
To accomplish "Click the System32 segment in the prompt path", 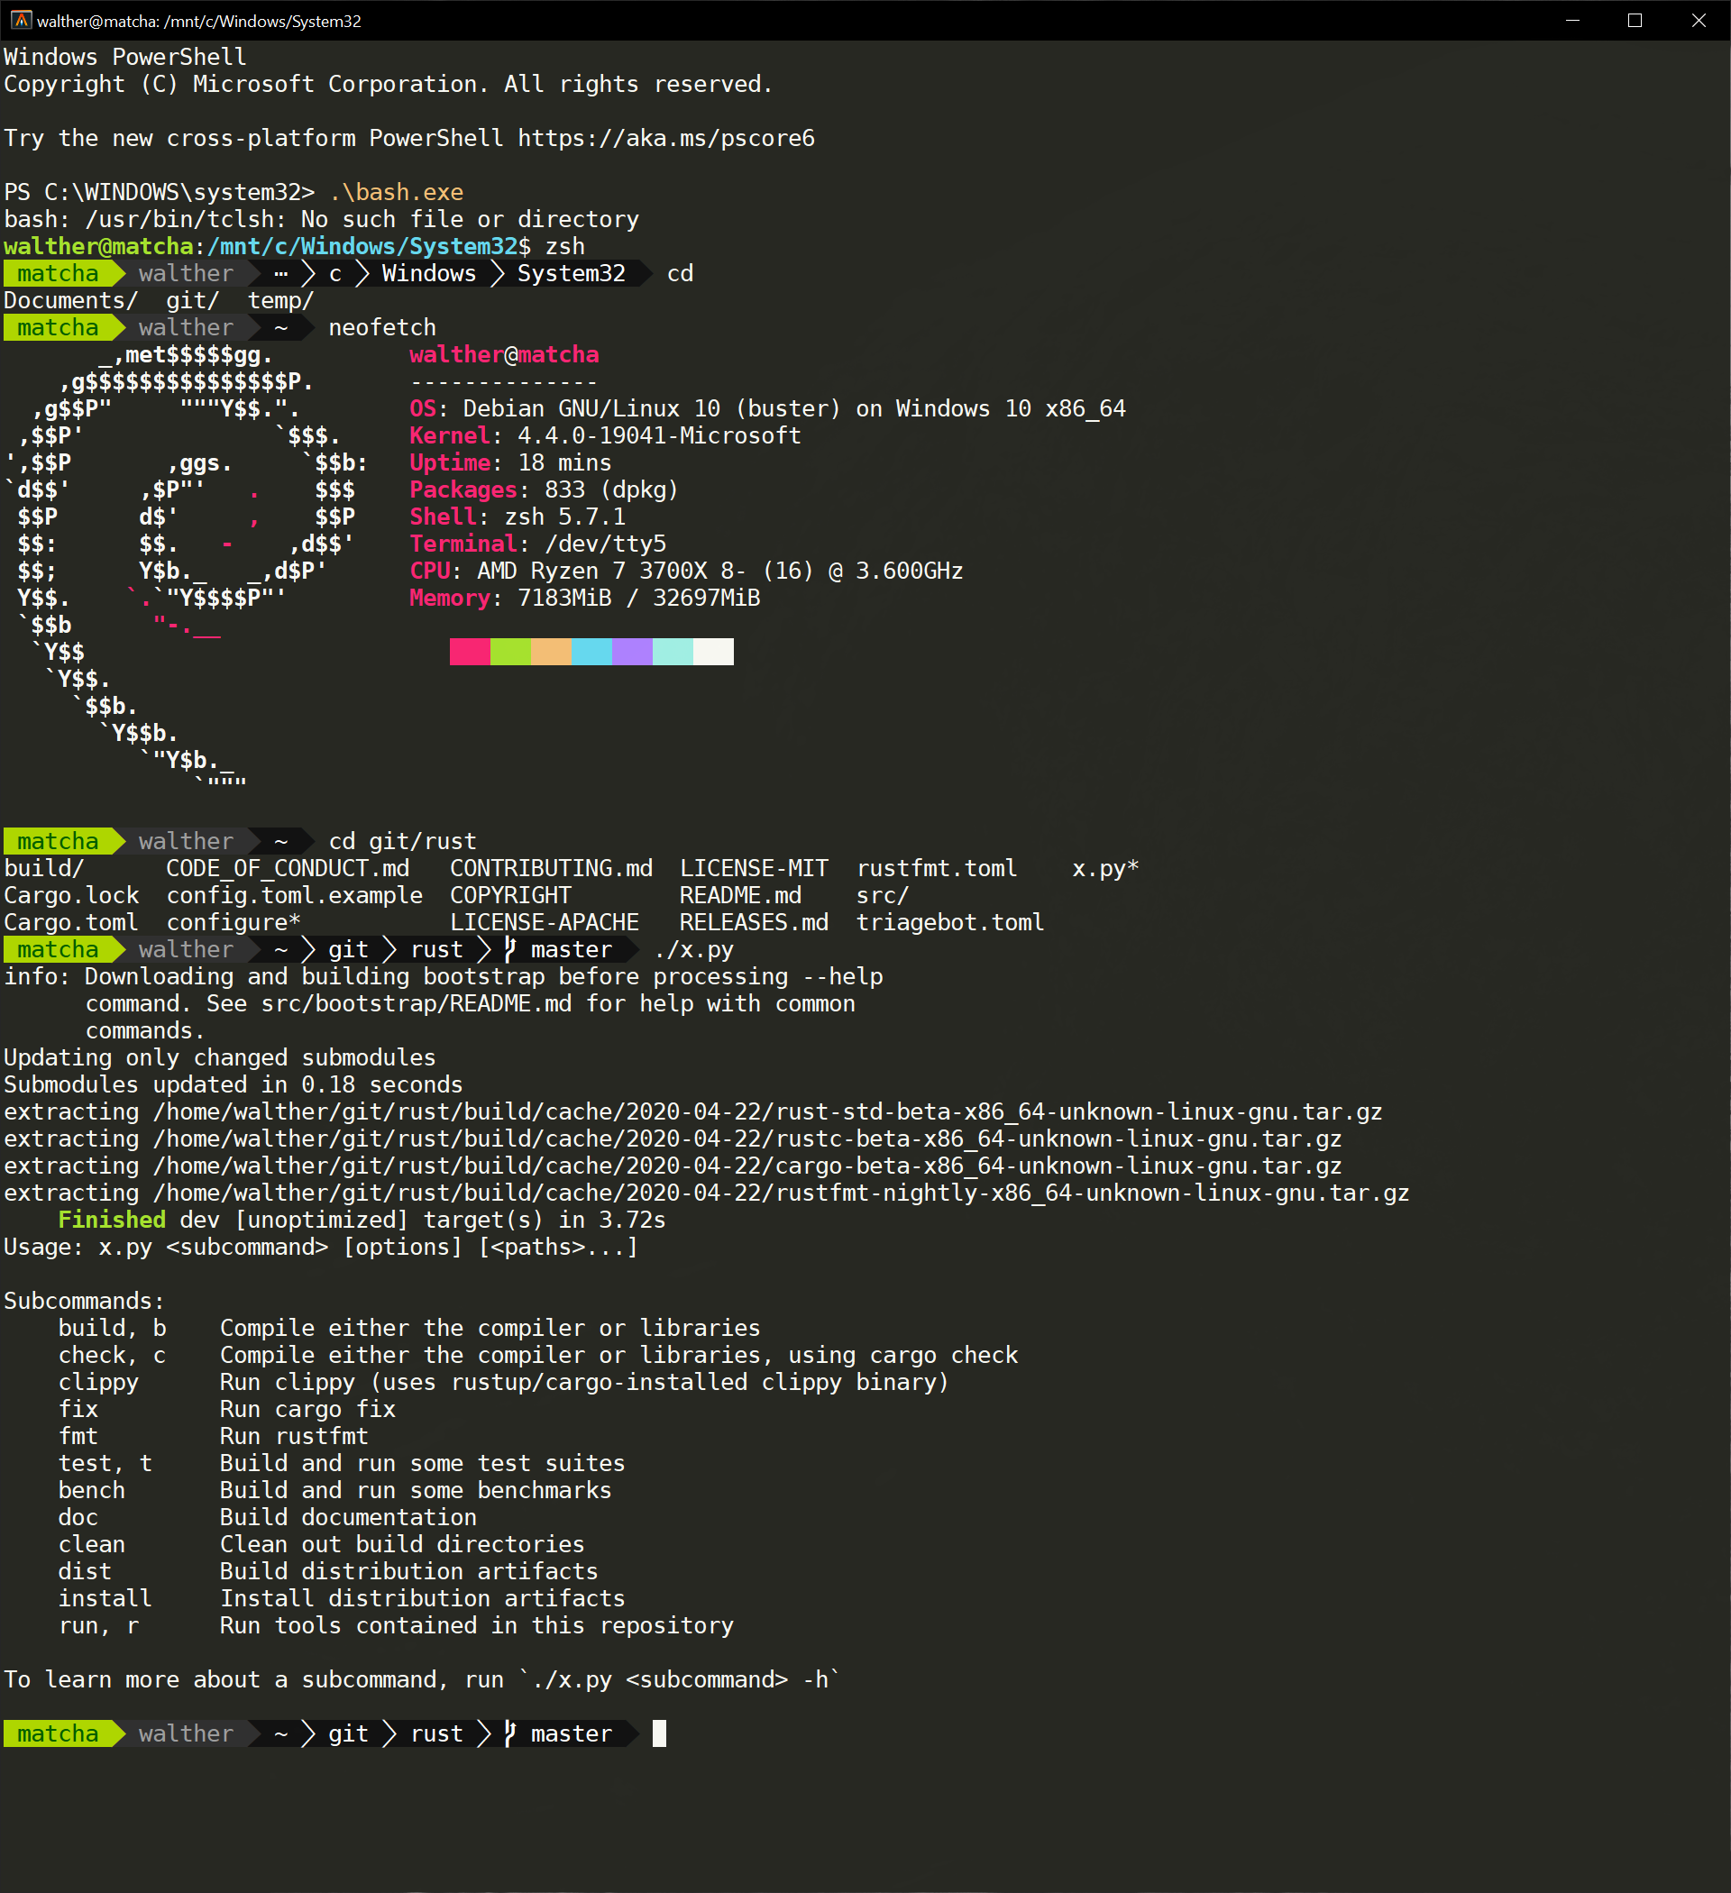I will (568, 273).
